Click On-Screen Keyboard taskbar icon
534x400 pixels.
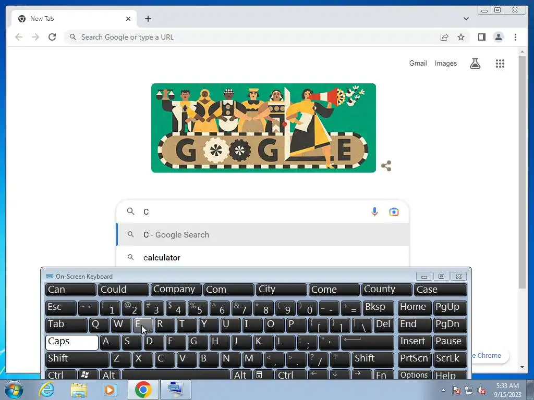pos(176,390)
